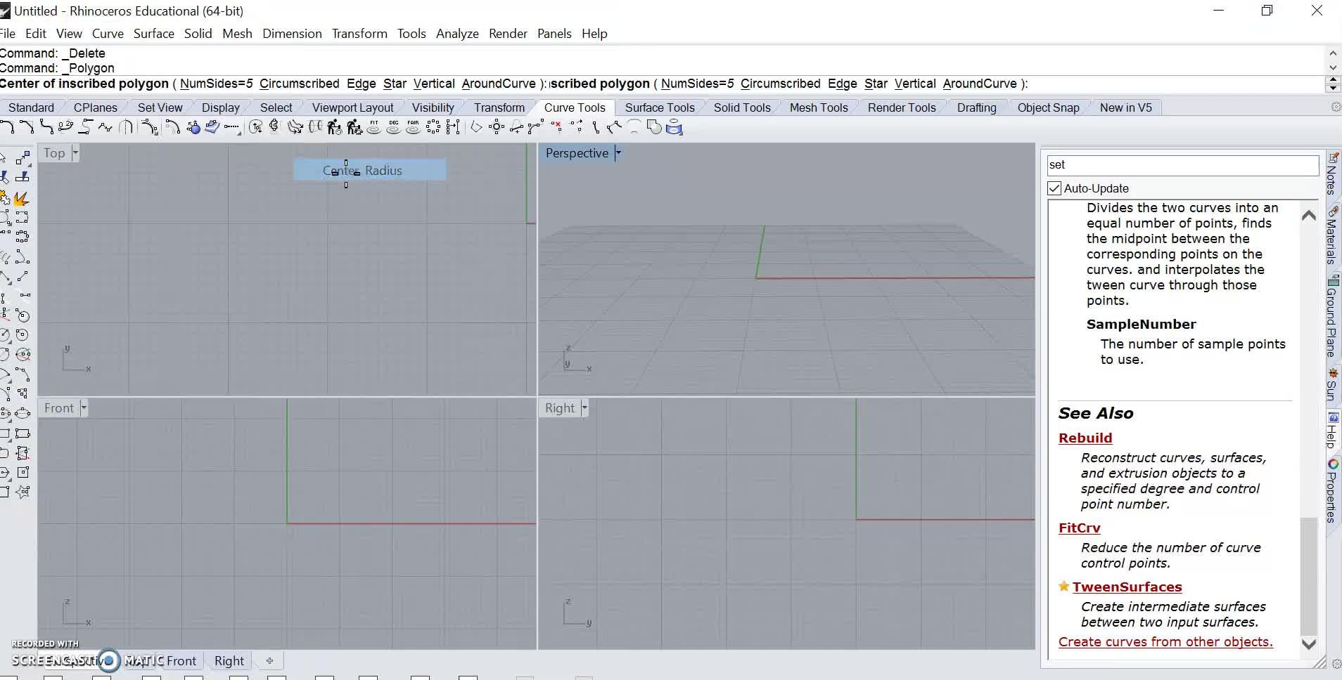Click the Top viewport title label
1342x680 pixels.
pos(54,153)
